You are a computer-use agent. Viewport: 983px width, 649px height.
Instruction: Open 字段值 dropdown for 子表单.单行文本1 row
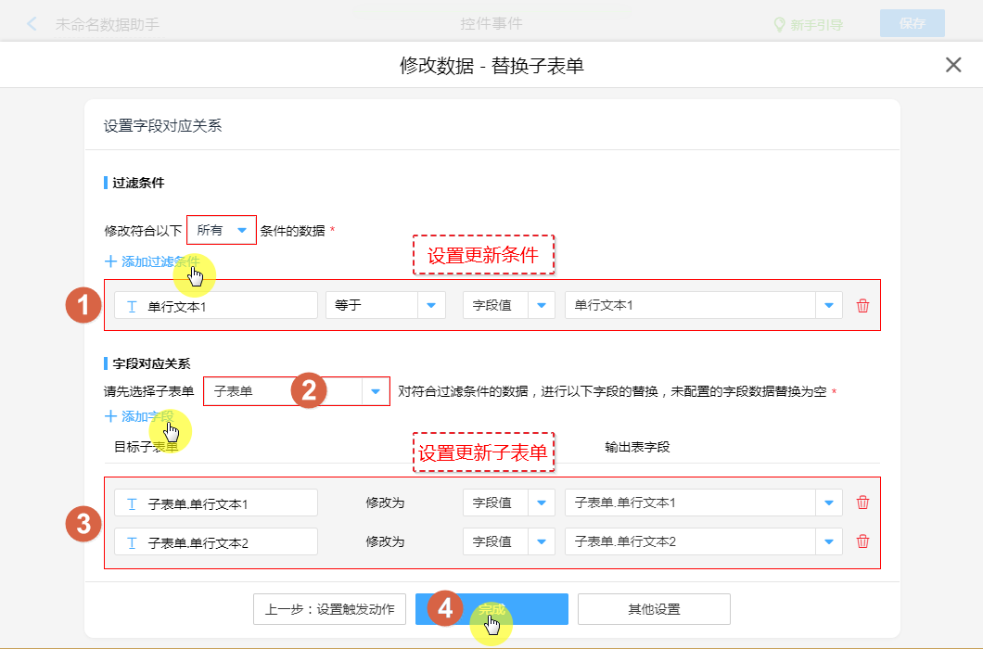pos(541,503)
